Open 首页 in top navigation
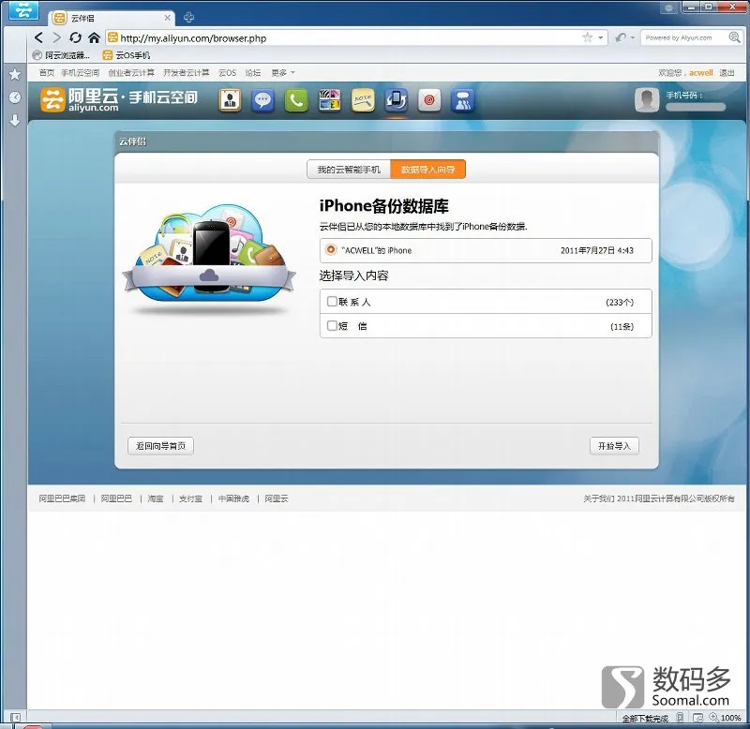The width and height of the screenshot is (750, 729). click(x=46, y=73)
